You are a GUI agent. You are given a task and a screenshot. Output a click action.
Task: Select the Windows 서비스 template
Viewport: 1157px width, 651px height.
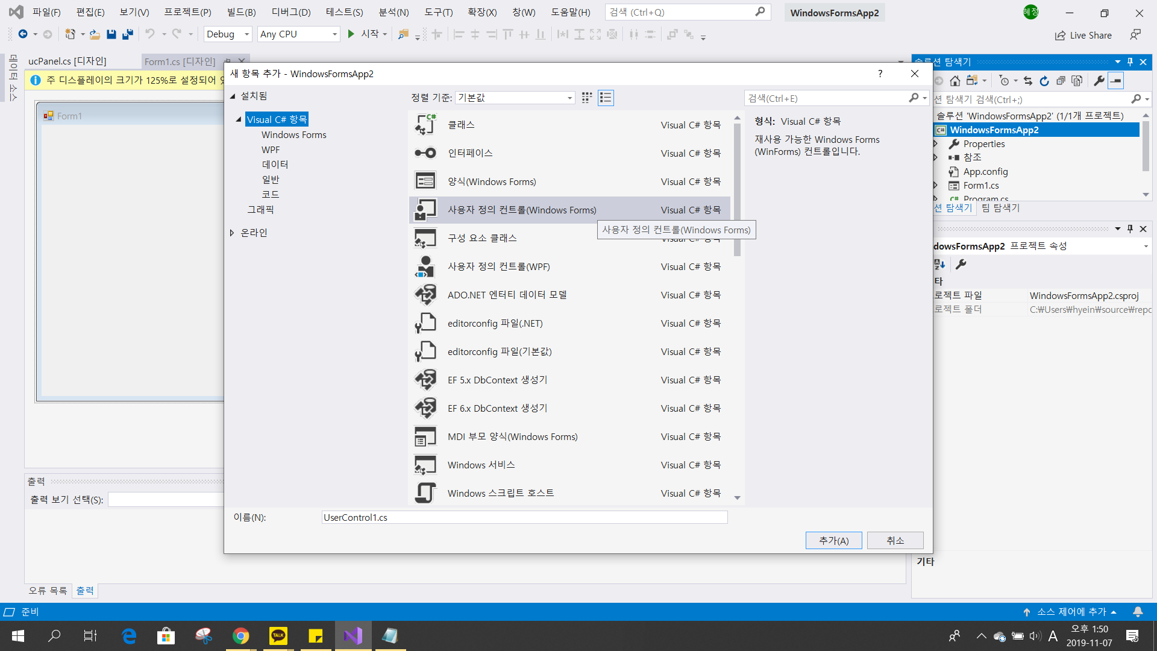[481, 465]
